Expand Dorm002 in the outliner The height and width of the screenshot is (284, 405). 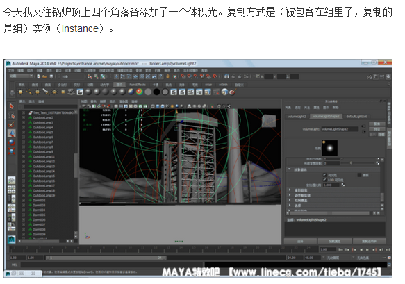pyautogui.click(x=24, y=200)
